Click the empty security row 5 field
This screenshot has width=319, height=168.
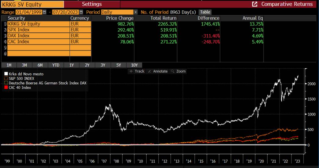pyautogui.click(x=38, y=48)
